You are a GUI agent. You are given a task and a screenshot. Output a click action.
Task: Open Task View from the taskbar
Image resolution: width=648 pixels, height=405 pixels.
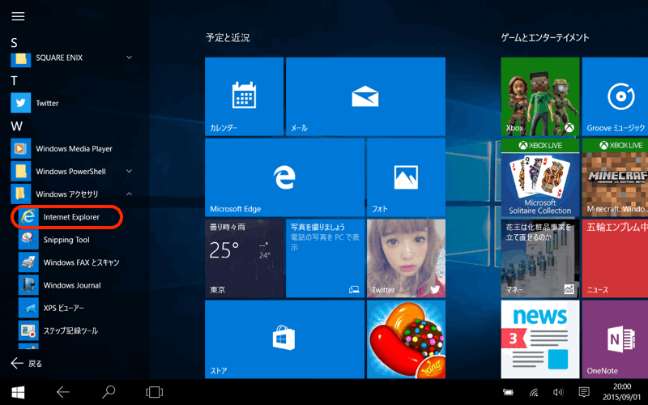click(x=154, y=392)
